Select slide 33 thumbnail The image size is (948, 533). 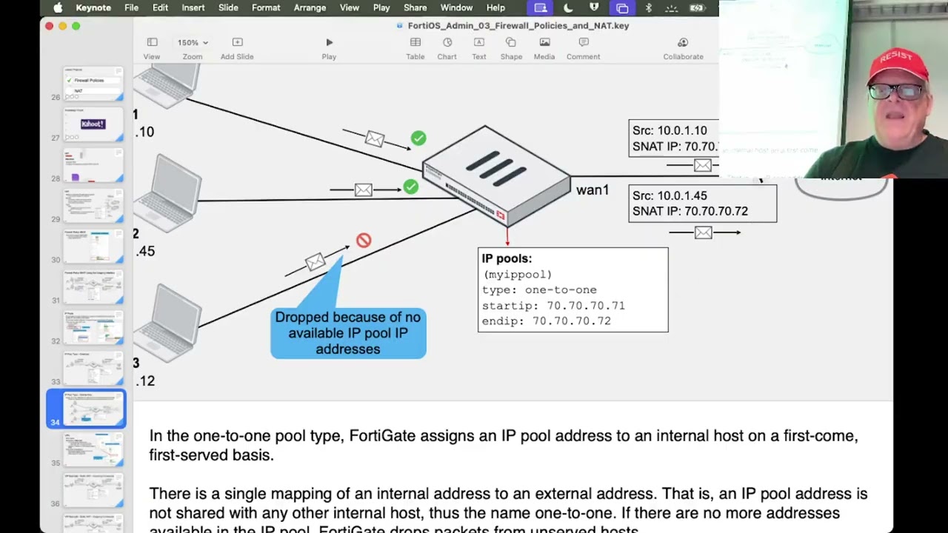click(93, 369)
